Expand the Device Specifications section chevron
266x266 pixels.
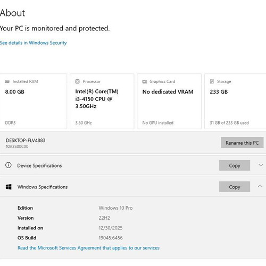(261, 165)
